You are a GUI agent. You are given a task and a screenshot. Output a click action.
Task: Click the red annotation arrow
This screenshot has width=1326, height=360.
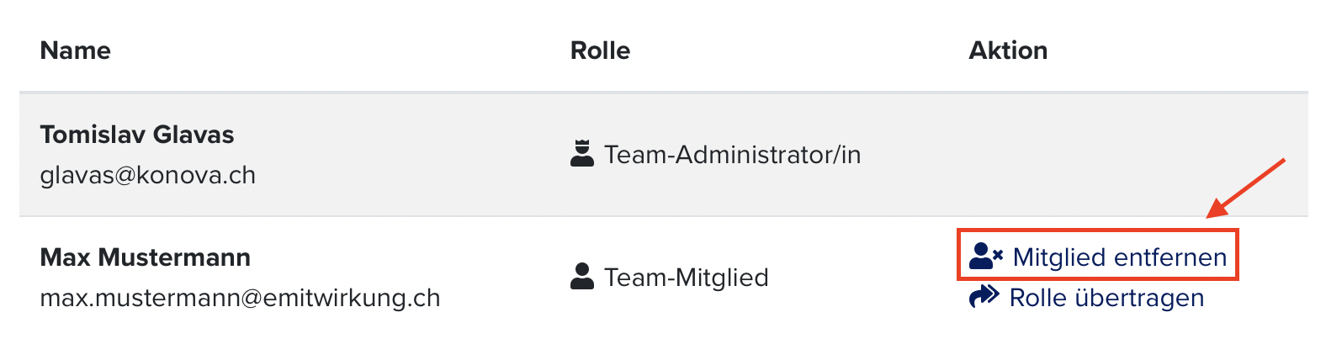tap(1247, 188)
